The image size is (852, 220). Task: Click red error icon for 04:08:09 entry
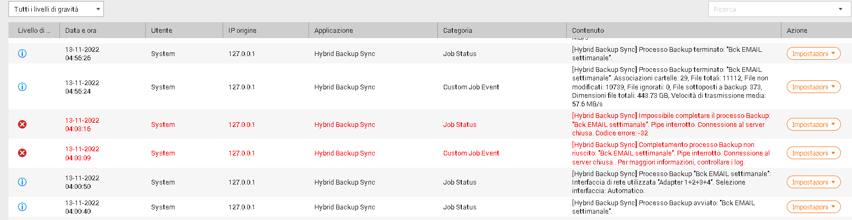22,153
